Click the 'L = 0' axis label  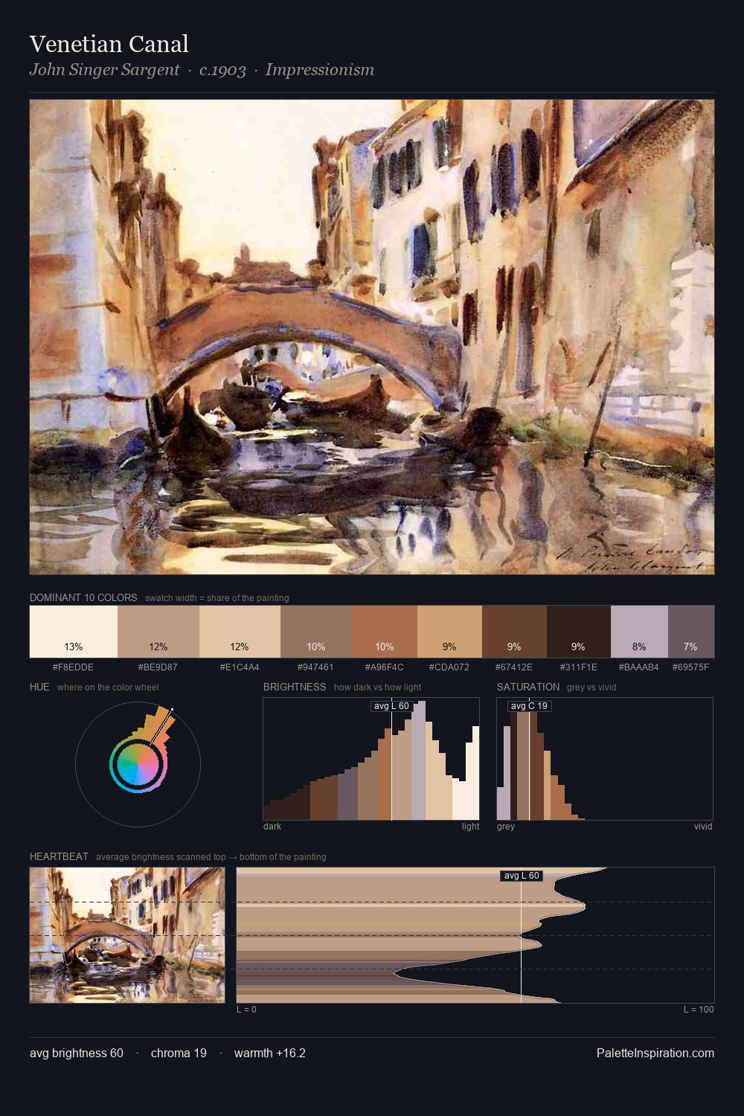tap(246, 1010)
